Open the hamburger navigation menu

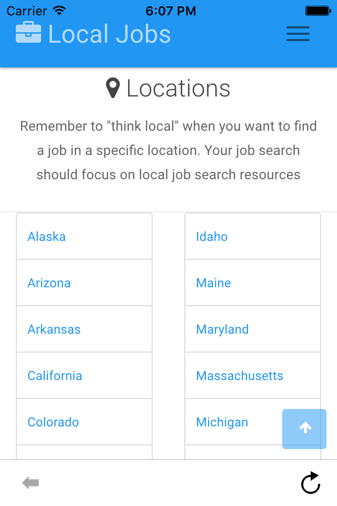pyautogui.click(x=298, y=34)
